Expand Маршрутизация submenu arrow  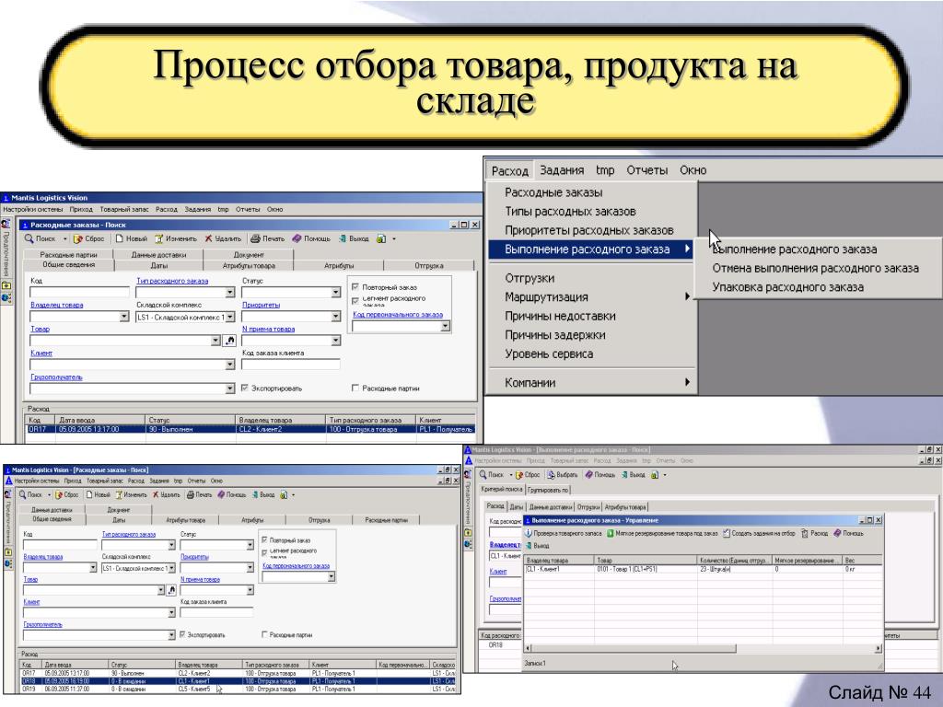click(687, 296)
